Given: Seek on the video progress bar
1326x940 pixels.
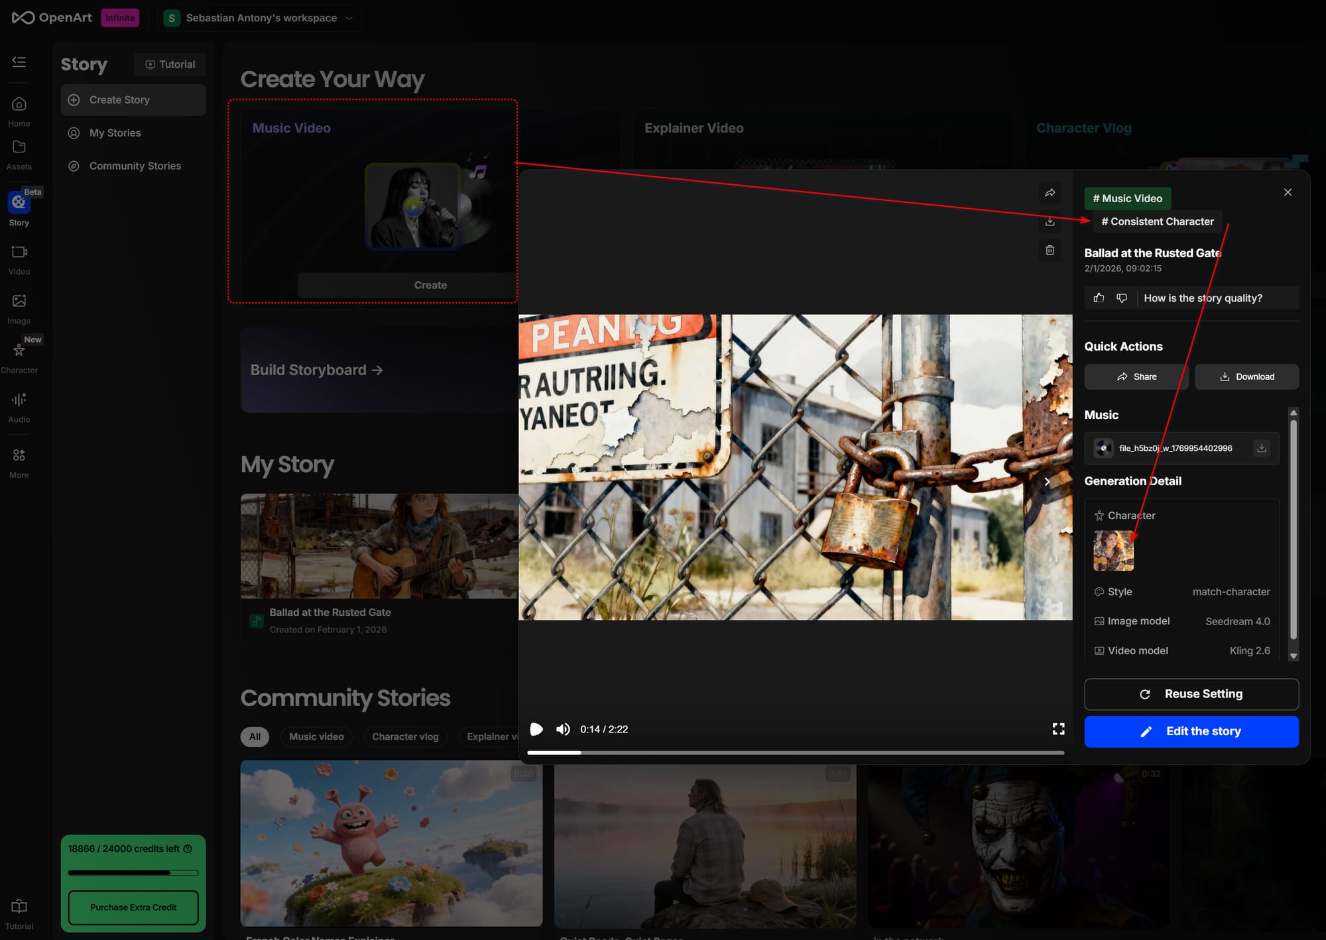Looking at the screenshot, I should (796, 752).
